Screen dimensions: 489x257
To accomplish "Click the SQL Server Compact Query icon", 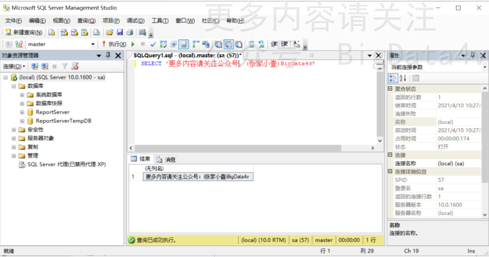I will pos(97,33).
